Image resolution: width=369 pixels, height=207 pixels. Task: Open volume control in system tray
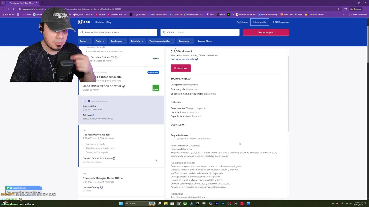point(350,204)
